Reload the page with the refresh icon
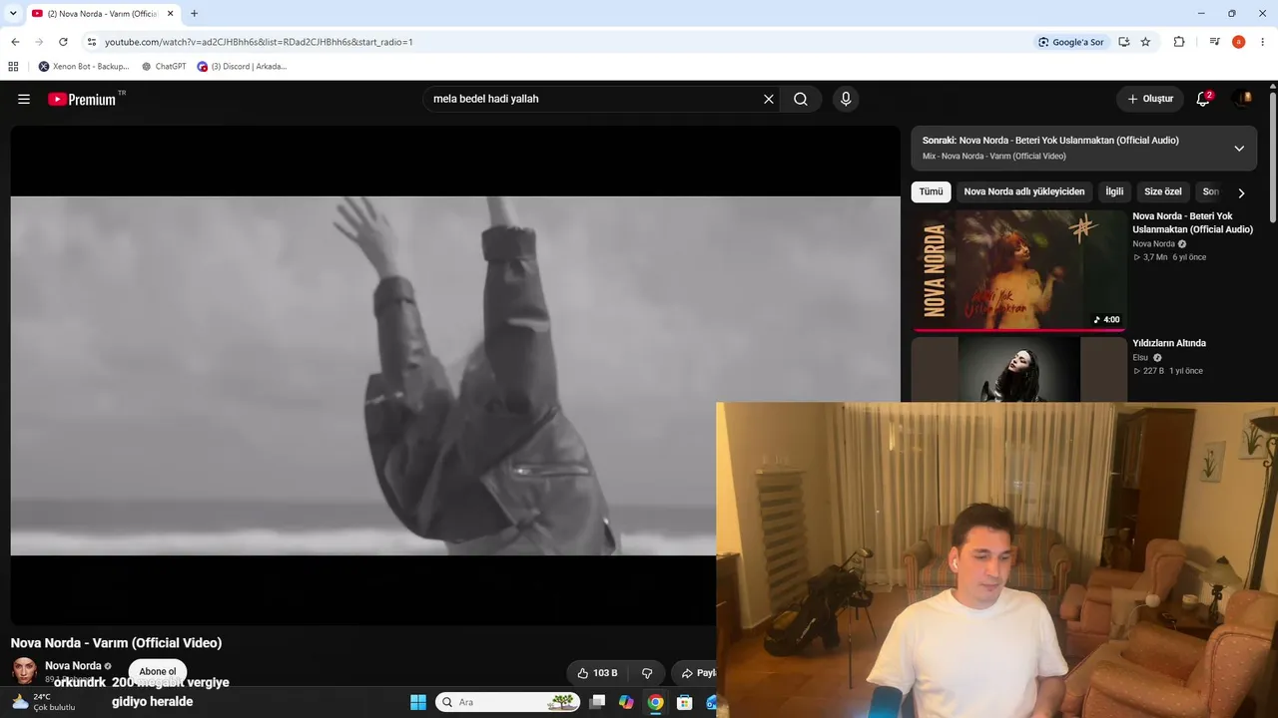Viewport: 1278px width, 718px height. pyautogui.click(x=63, y=42)
